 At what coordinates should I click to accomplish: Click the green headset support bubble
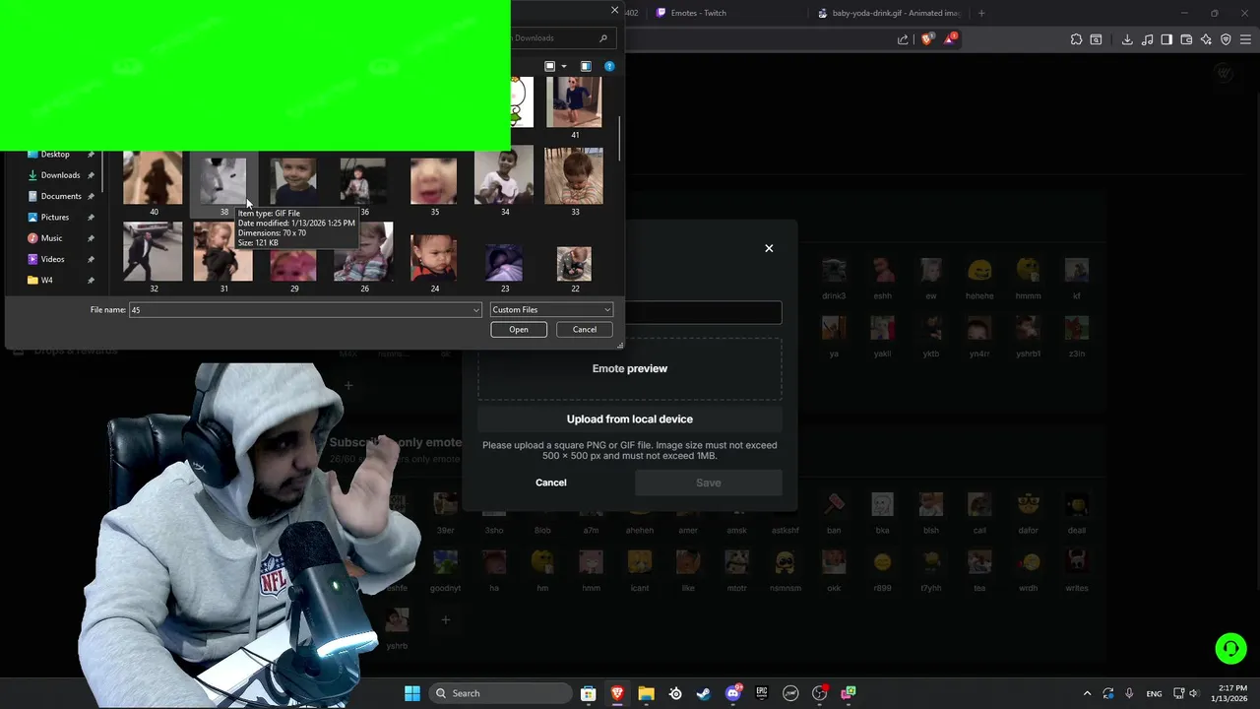(1230, 648)
